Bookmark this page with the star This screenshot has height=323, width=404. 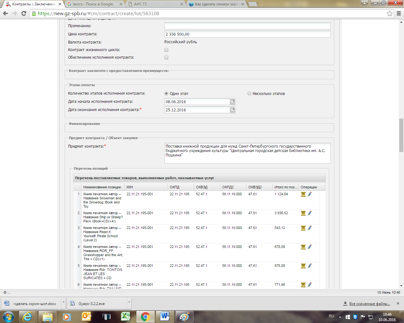pyautogui.click(x=390, y=13)
